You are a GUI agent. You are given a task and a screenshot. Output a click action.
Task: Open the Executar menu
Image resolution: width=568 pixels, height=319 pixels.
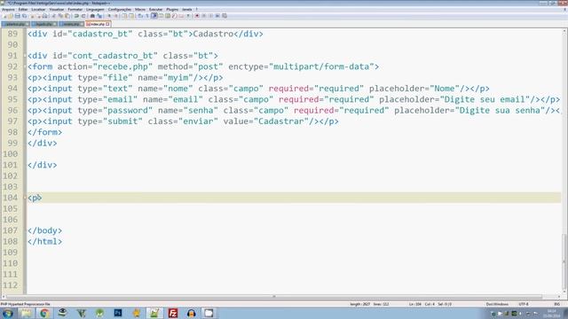(x=156, y=10)
